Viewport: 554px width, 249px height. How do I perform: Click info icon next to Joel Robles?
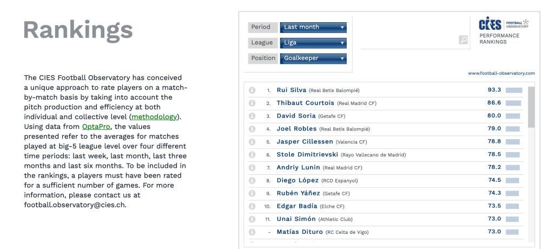pos(252,129)
